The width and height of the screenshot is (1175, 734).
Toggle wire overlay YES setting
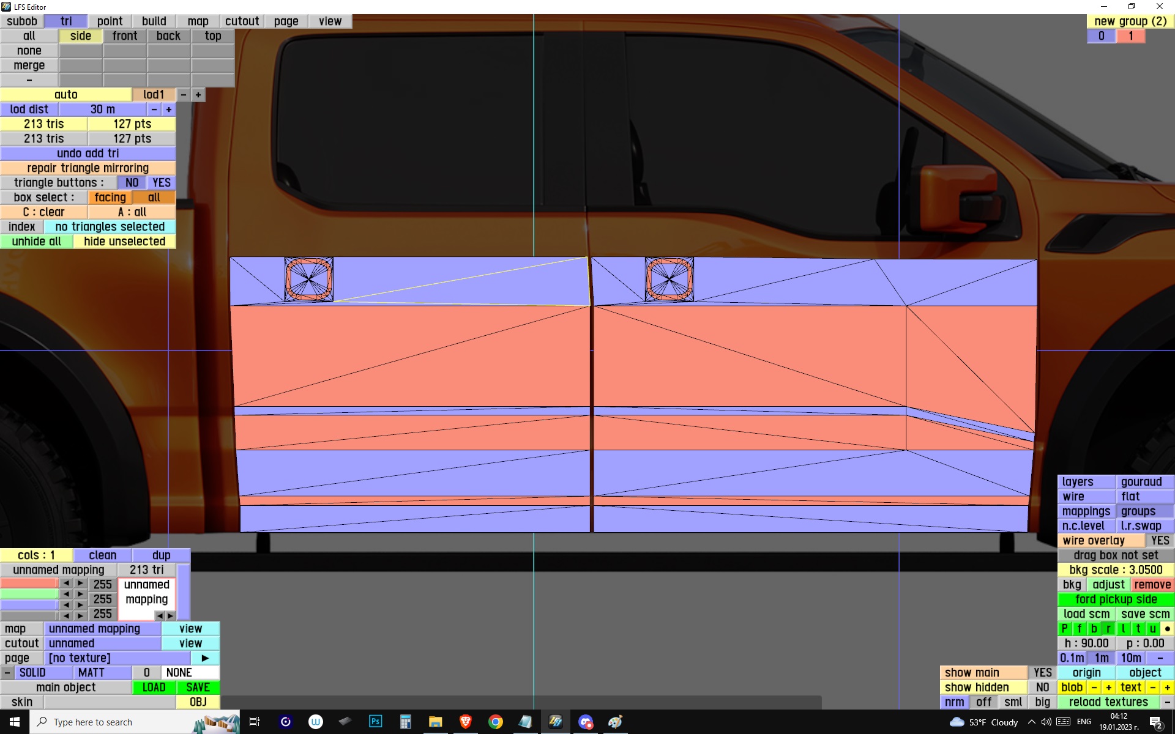pos(1159,541)
